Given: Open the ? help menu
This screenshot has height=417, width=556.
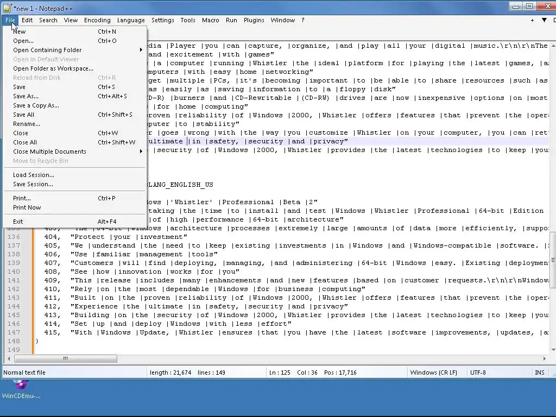Looking at the screenshot, I should [x=303, y=20].
